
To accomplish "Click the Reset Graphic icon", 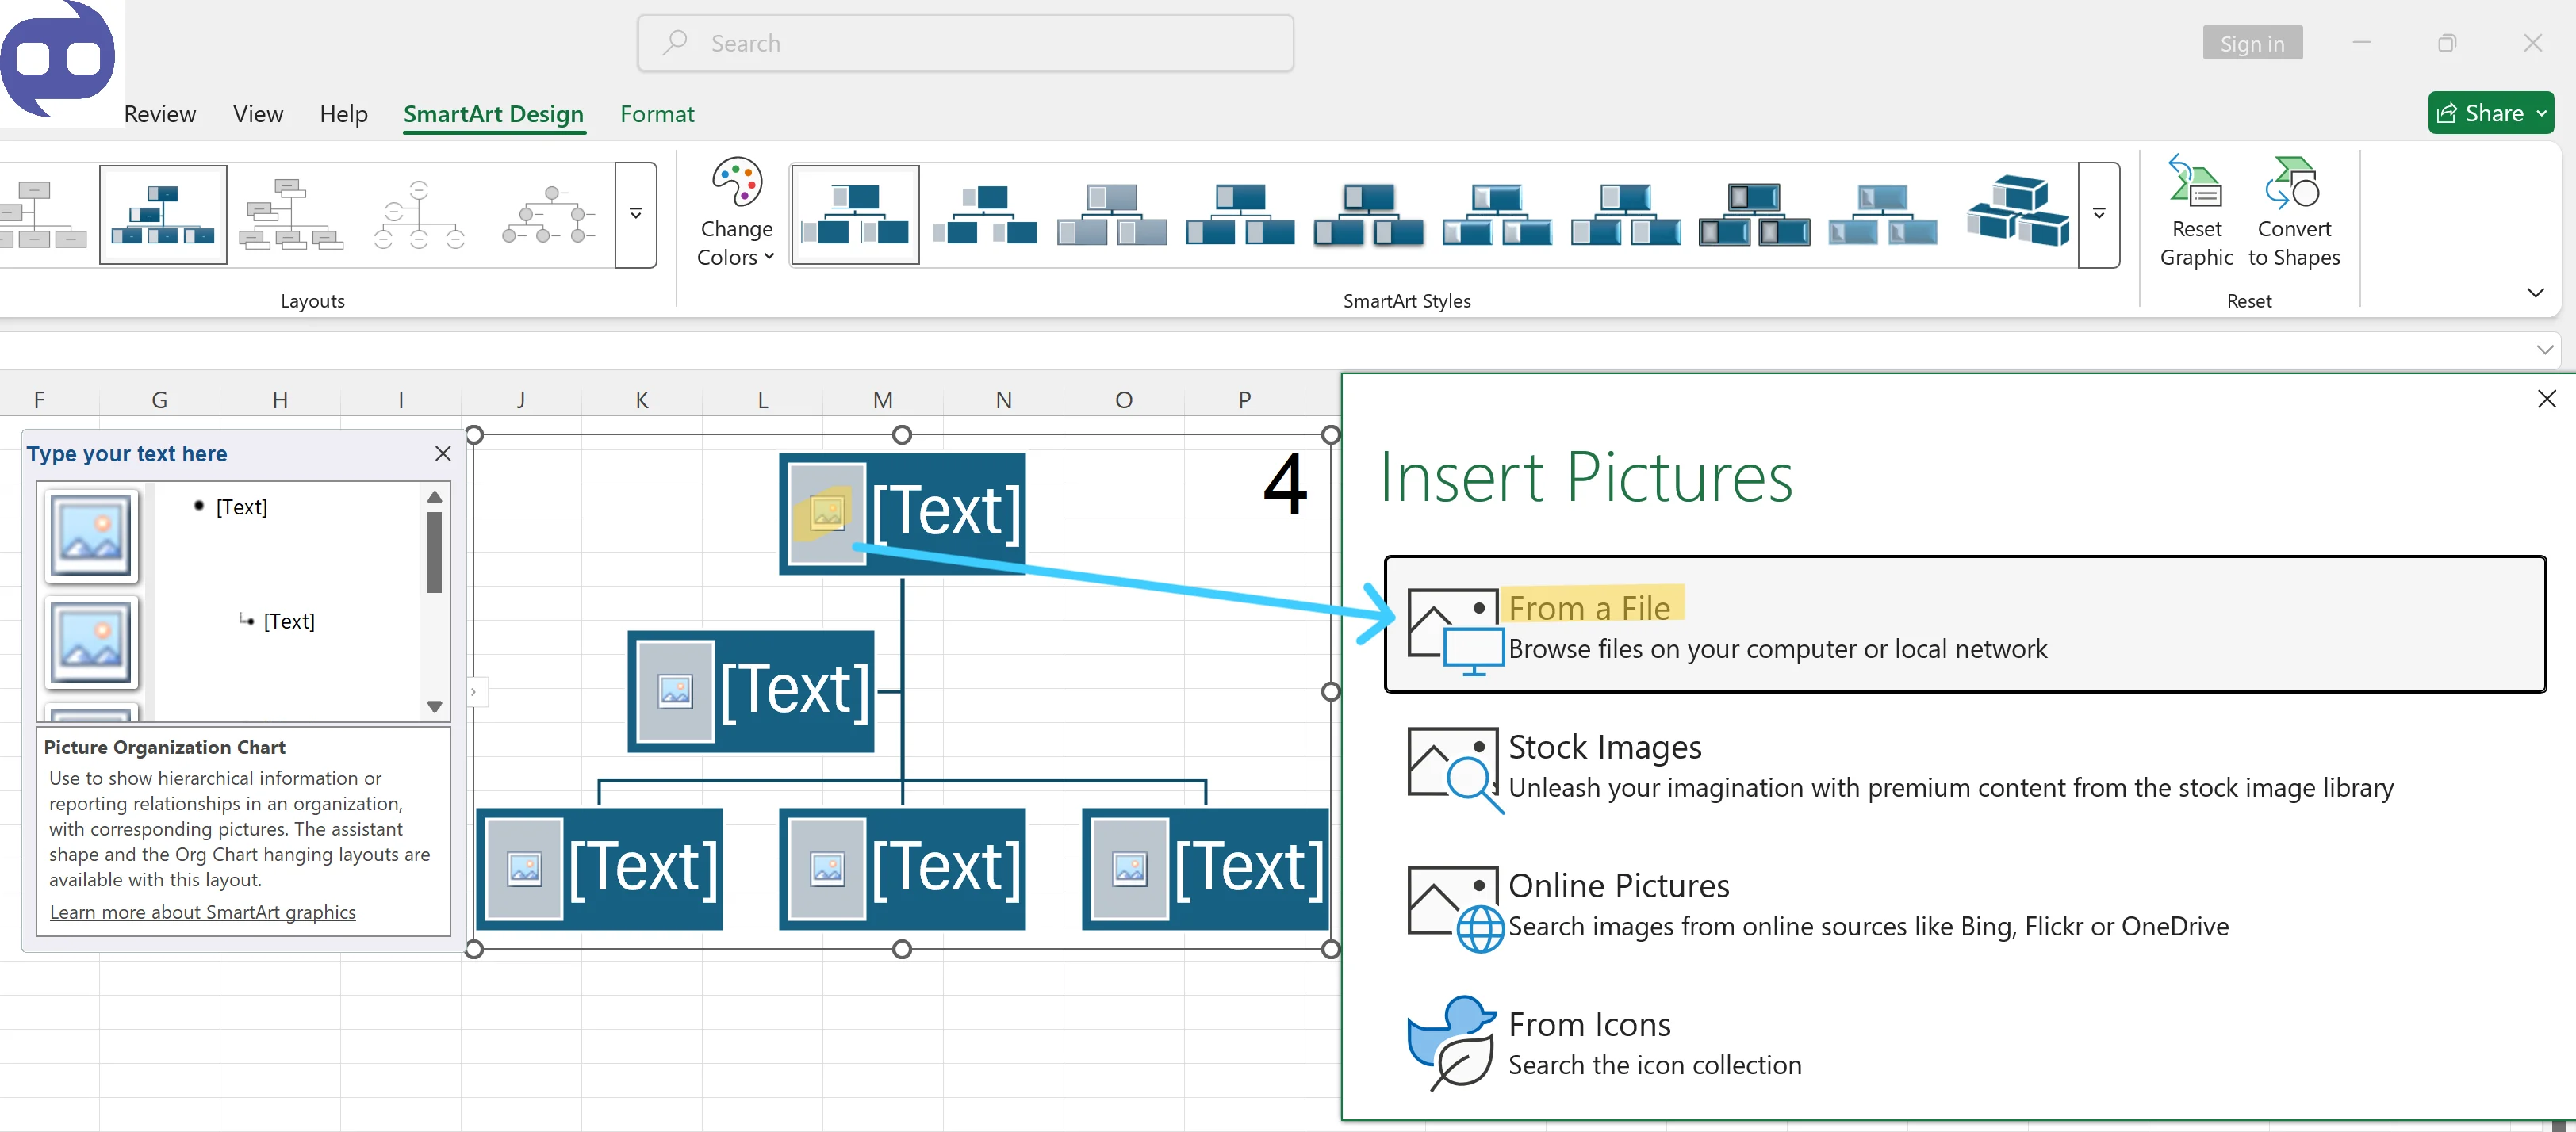I will coord(2196,212).
